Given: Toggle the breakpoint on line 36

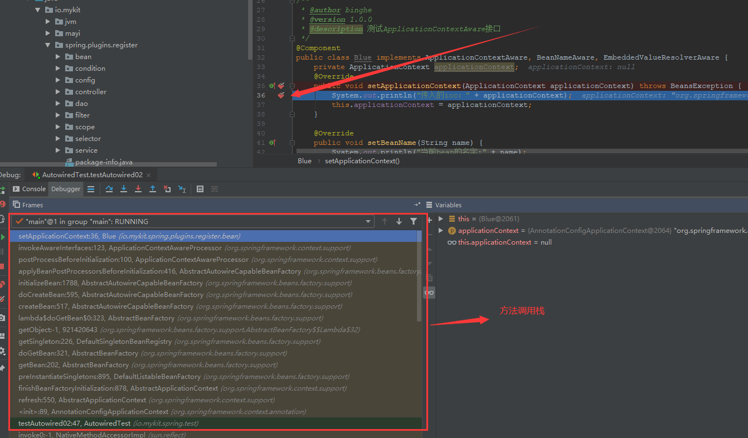Looking at the screenshot, I should point(281,95).
